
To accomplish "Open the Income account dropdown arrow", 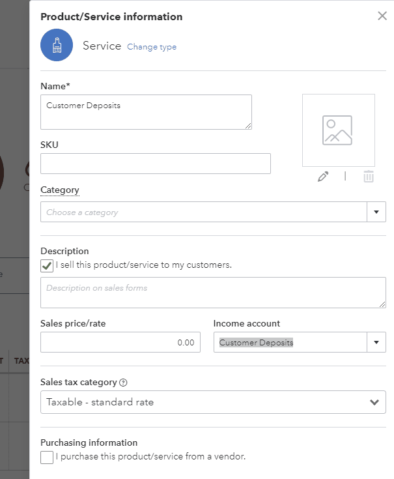I will click(376, 342).
